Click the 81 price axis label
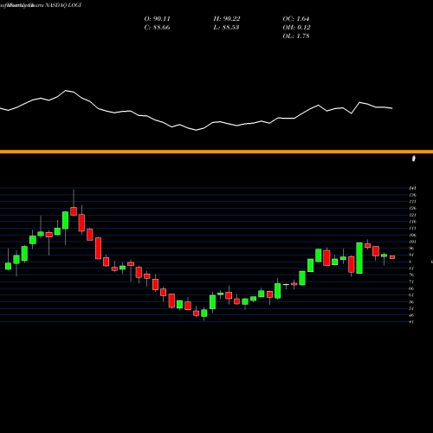433x433 pixels. point(411,268)
